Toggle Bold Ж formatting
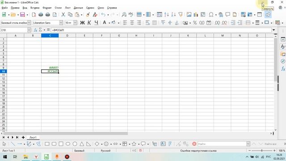Screen dimensions: 286x161 [x=82, y=23]
